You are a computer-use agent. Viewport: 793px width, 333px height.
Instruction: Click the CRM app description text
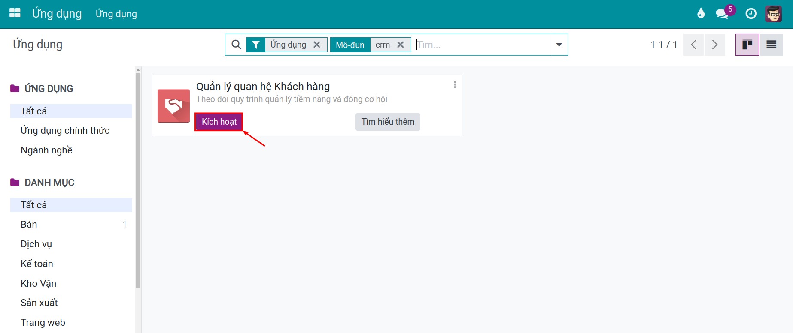click(x=292, y=99)
